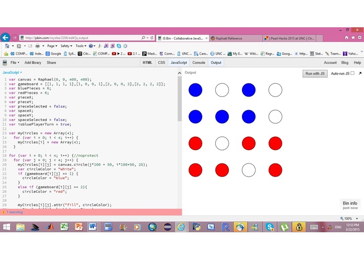Open Favorites star icon at top right

click(x=353, y=37)
